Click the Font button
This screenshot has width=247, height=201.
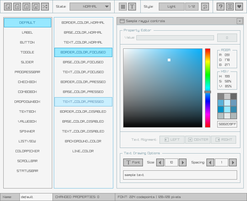tap(133, 162)
